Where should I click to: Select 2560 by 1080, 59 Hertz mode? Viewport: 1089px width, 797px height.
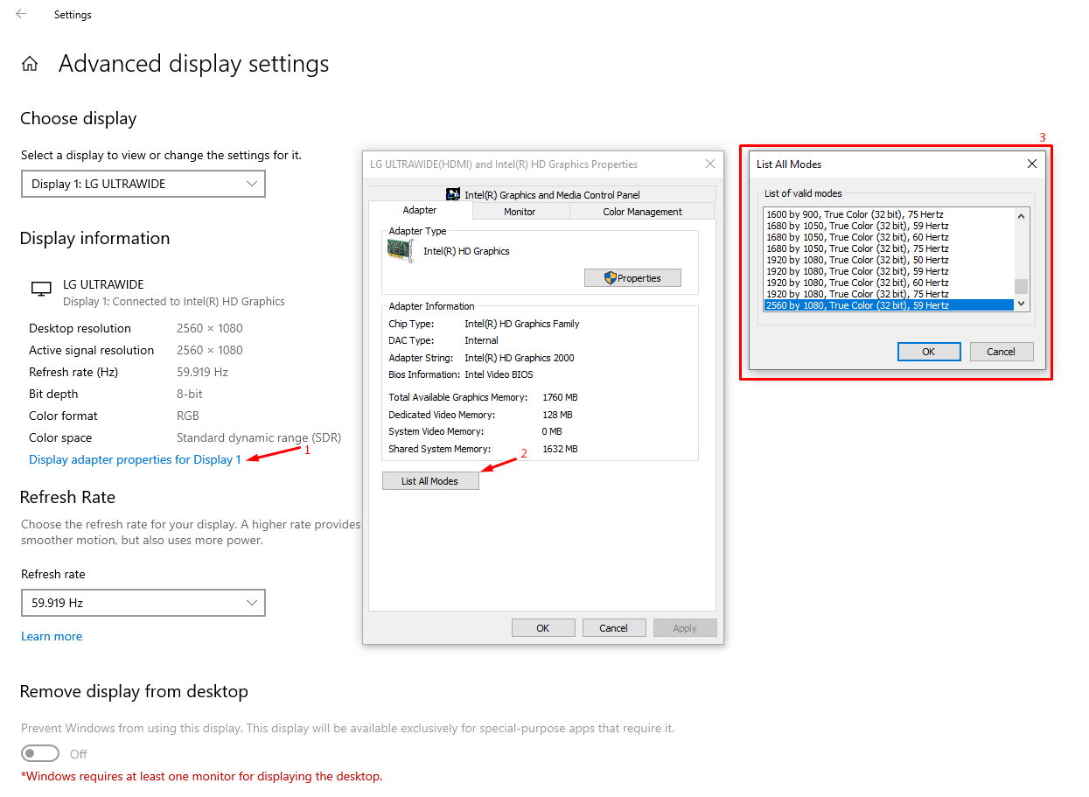point(888,305)
